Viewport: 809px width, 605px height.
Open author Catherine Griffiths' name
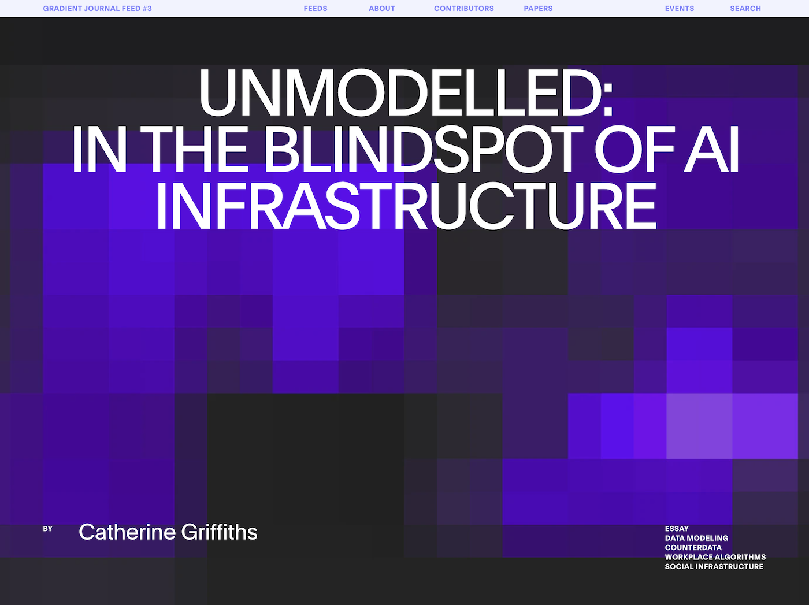(168, 532)
